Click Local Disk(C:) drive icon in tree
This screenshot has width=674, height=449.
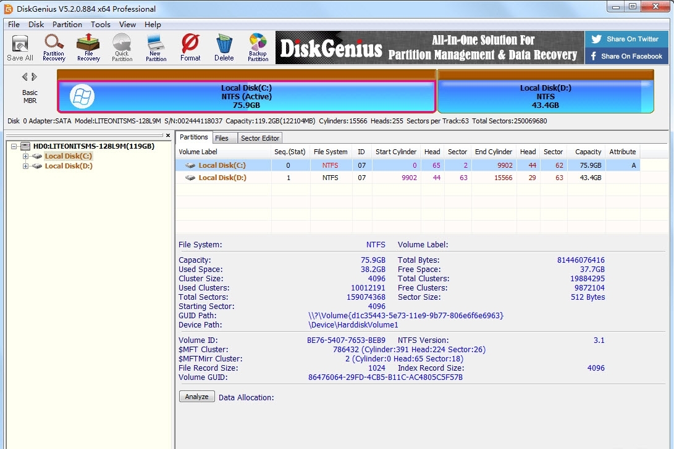click(37, 156)
